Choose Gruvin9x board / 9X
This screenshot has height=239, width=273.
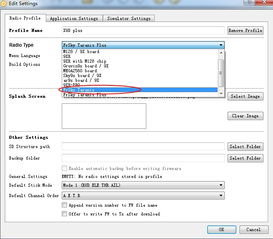(x=140, y=66)
